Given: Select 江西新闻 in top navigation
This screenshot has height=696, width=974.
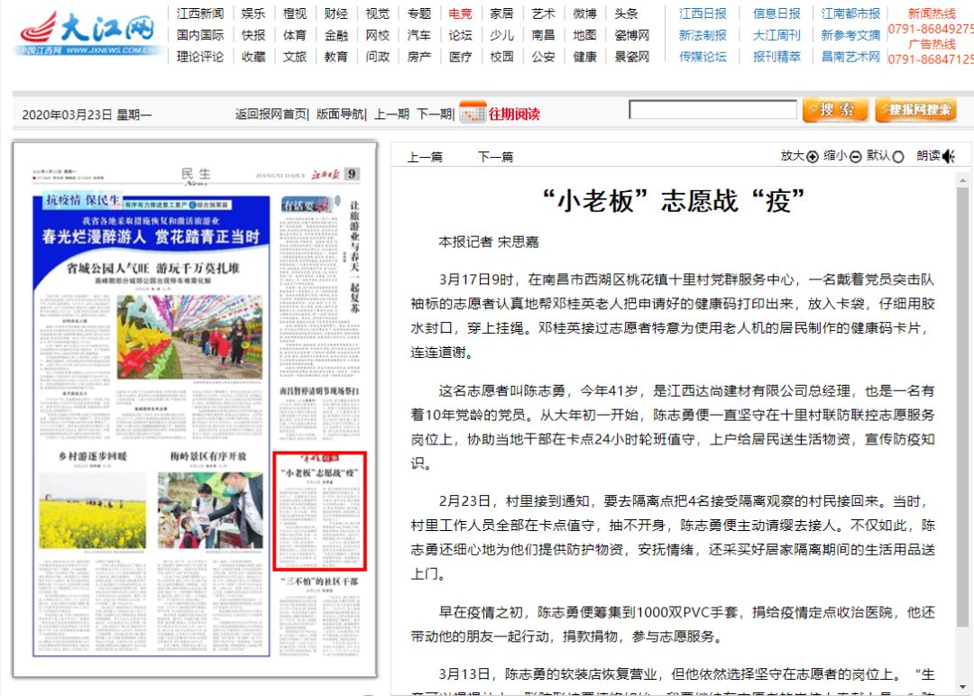Looking at the screenshot, I should [200, 14].
